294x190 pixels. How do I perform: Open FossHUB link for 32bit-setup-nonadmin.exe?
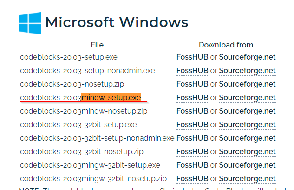click(x=192, y=138)
